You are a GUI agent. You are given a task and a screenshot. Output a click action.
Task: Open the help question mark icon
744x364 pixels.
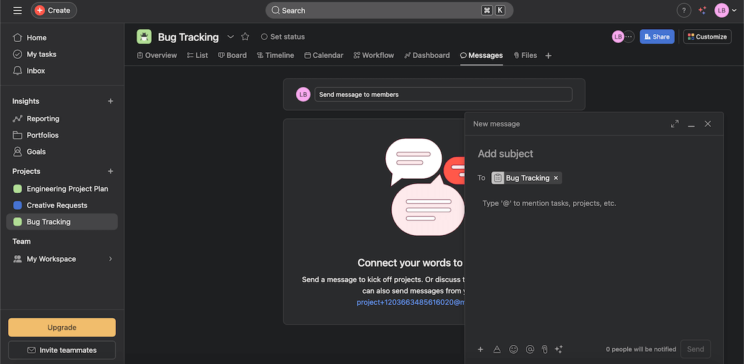pos(683,11)
